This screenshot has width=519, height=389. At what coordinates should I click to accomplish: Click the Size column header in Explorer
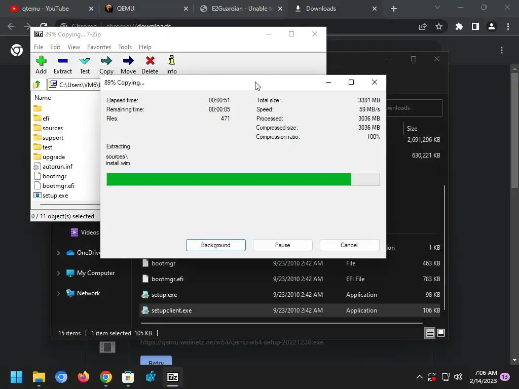tap(412, 129)
